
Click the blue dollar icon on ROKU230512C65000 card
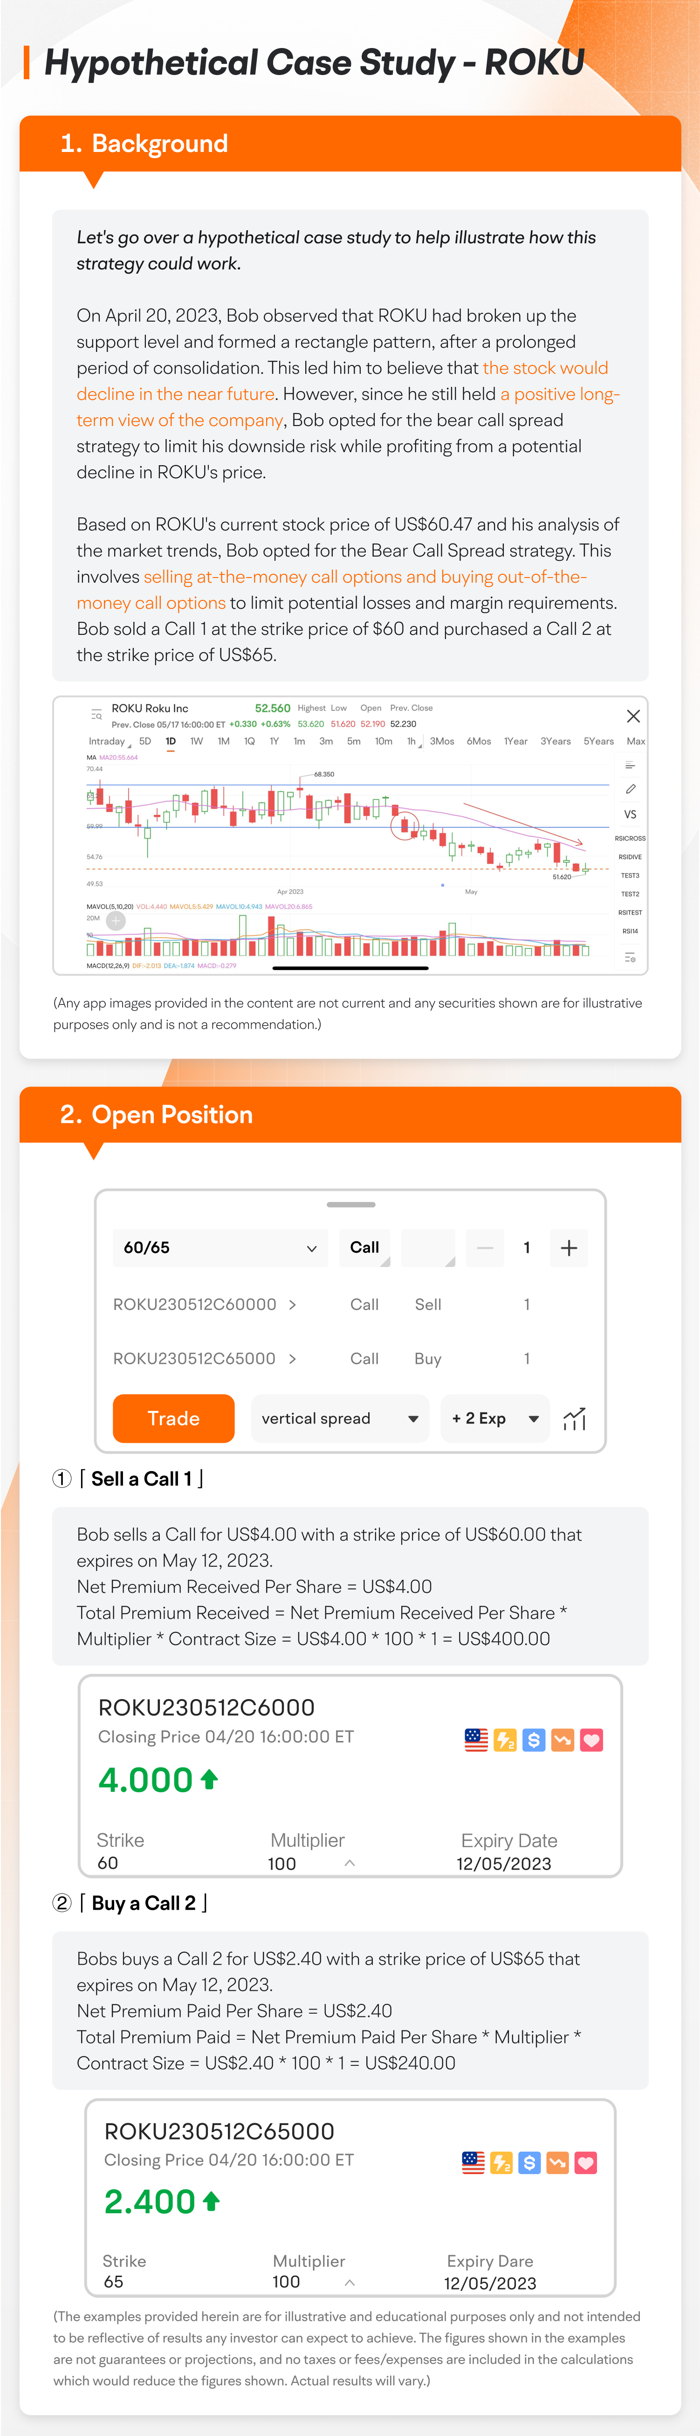tap(530, 2163)
